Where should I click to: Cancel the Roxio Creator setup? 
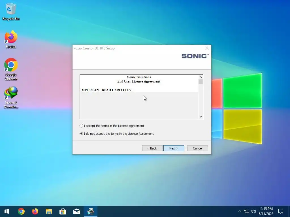[198, 148]
